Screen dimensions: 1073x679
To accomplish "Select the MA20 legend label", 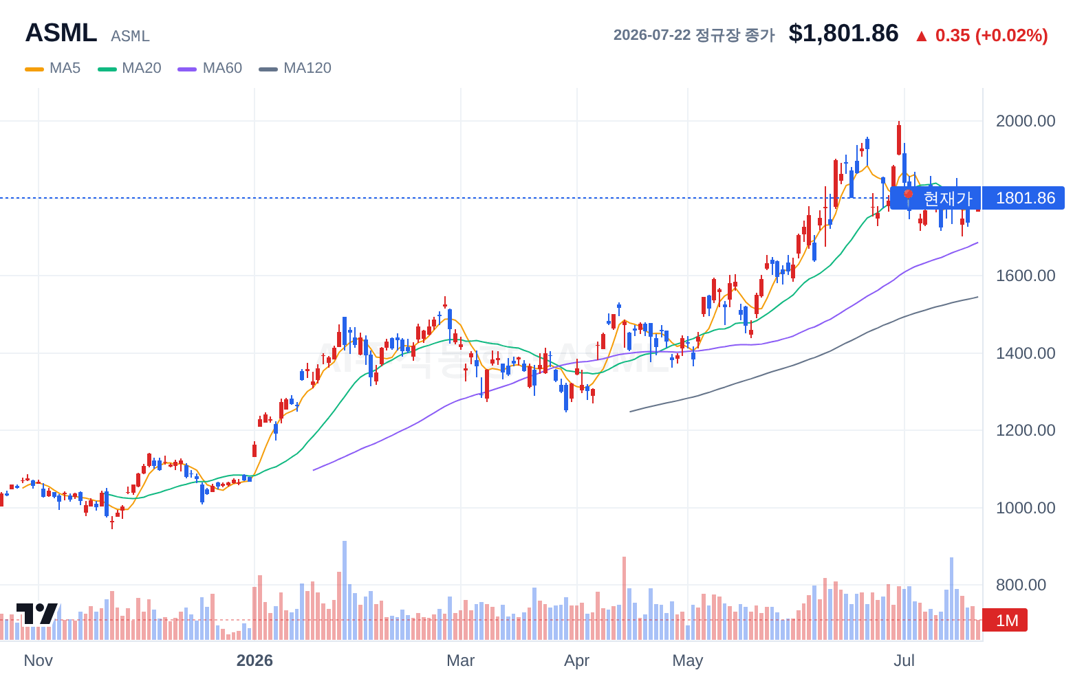I will pyautogui.click(x=142, y=68).
